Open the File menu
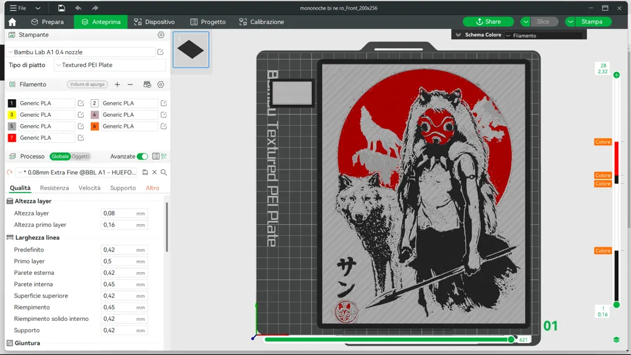Viewport: 631px width, 355px height. point(18,8)
